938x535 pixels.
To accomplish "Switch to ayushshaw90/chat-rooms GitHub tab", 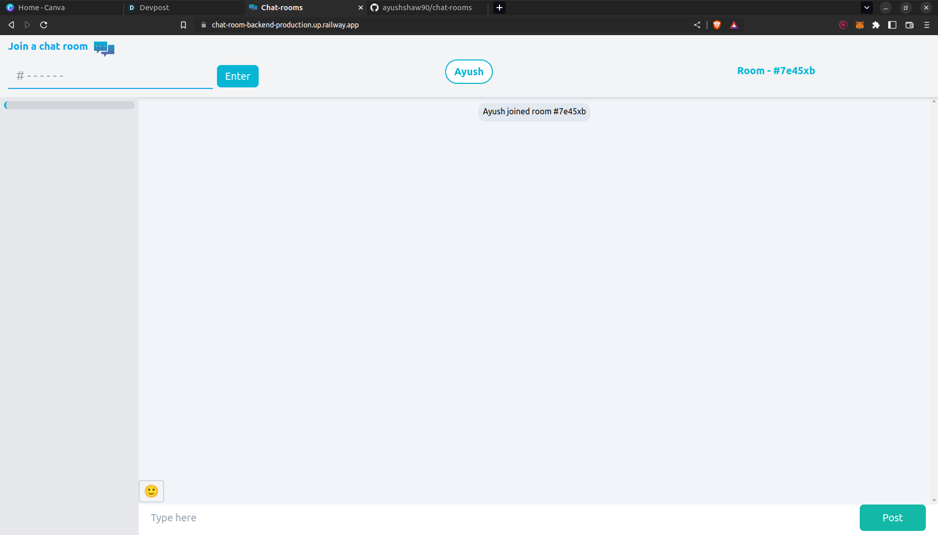I will point(427,8).
